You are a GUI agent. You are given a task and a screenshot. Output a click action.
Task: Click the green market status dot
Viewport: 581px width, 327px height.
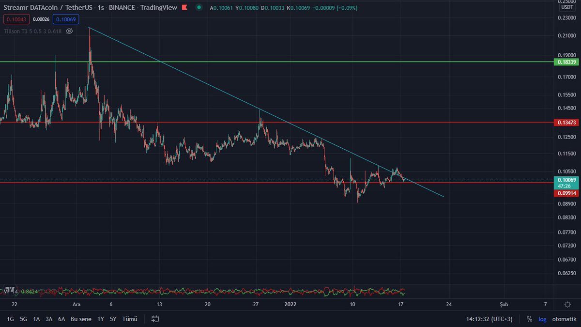point(199,8)
